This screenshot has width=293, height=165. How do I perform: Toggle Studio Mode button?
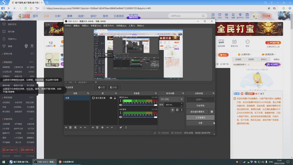pos(200,117)
